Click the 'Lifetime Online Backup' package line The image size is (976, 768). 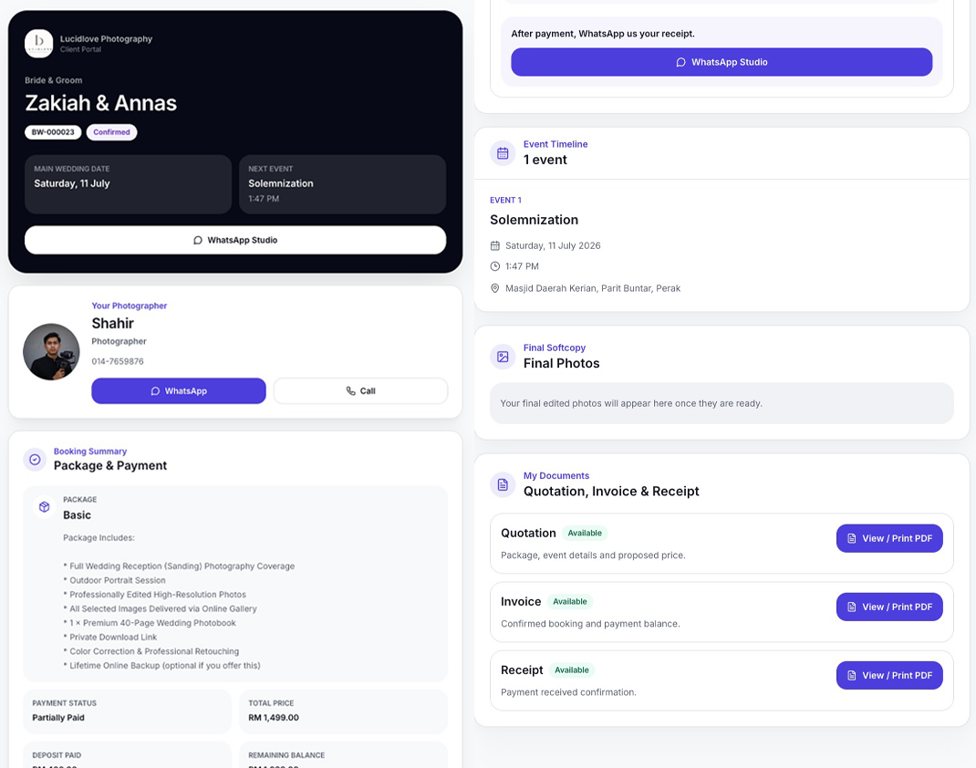(x=161, y=666)
